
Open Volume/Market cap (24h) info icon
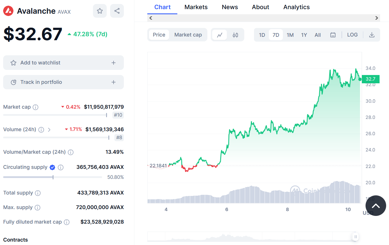[x=71, y=152]
